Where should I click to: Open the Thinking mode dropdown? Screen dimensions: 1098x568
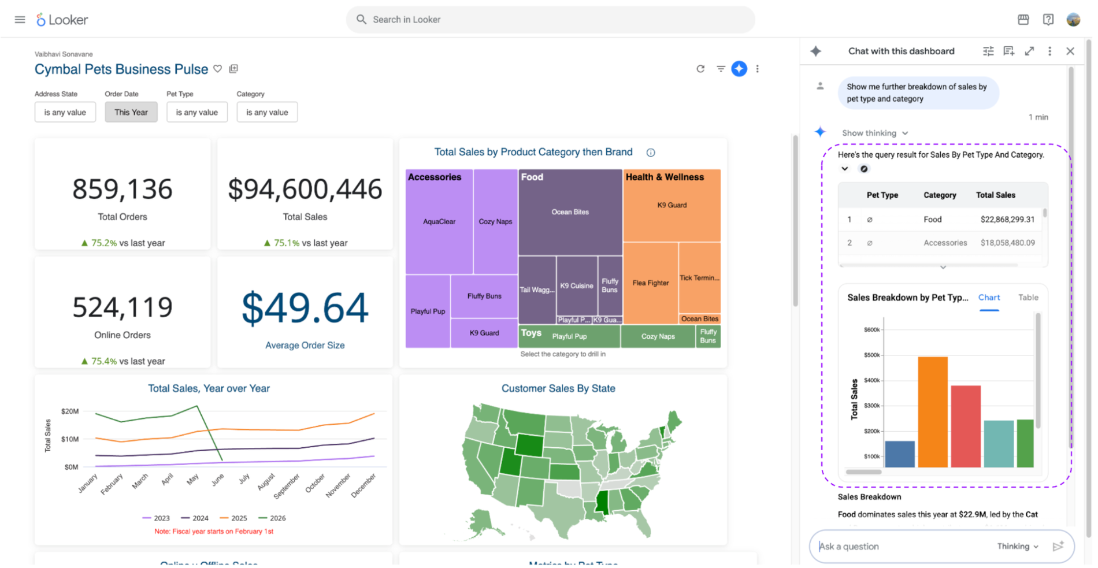pyautogui.click(x=1018, y=547)
